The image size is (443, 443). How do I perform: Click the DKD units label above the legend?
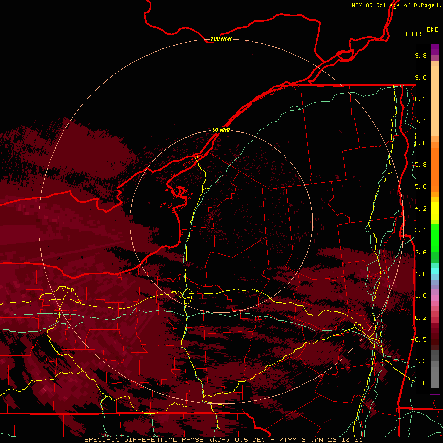433,30
